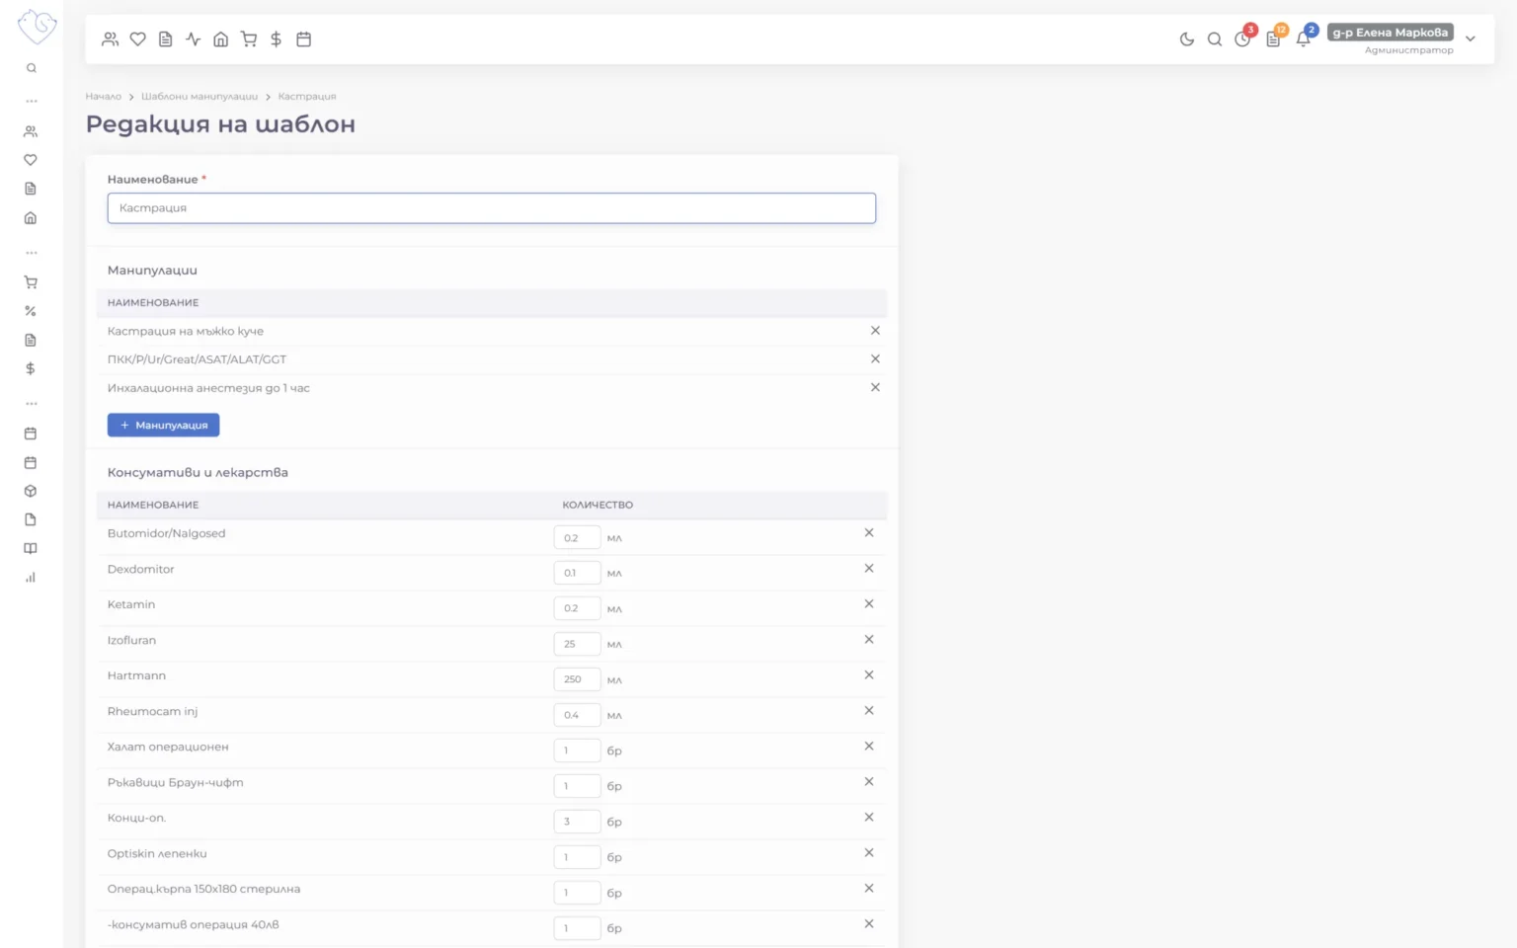Open the calendar icon in the top toolbar
This screenshot has width=1517, height=948.
click(304, 39)
